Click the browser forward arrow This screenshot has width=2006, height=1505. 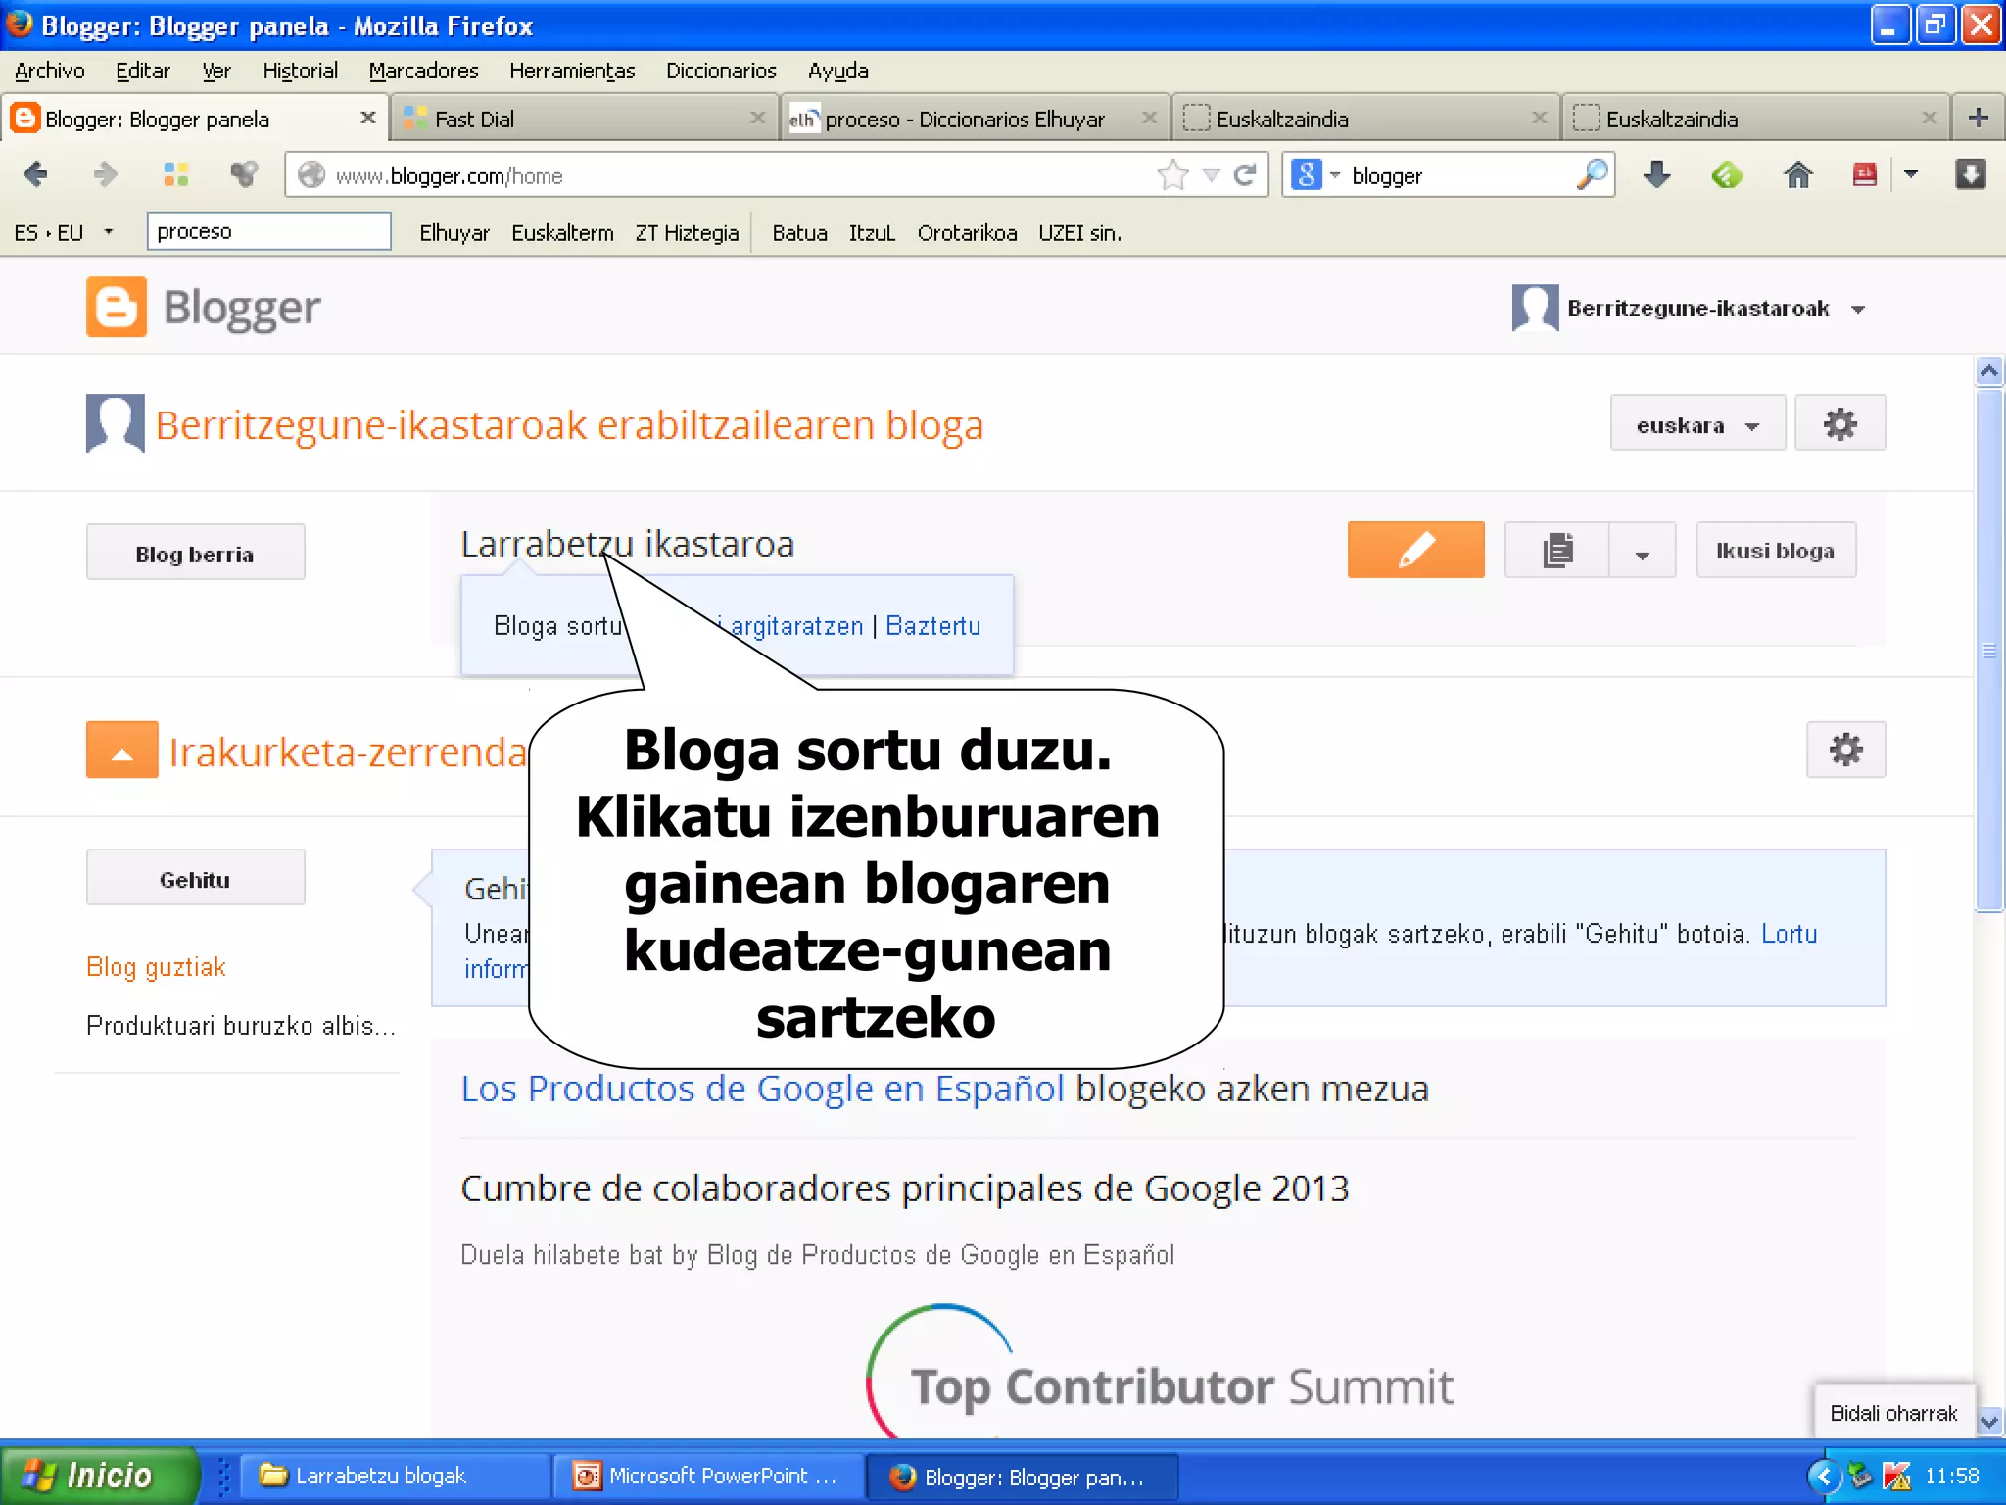pos(105,175)
